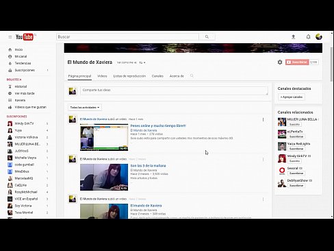
Task: Open the notifications bell
Action: (x=308, y=37)
